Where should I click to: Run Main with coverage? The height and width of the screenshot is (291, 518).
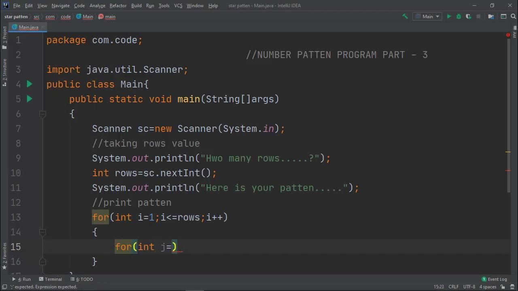[468, 17]
